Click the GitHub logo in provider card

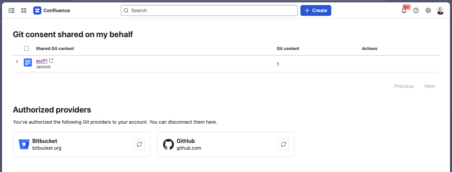(169, 144)
